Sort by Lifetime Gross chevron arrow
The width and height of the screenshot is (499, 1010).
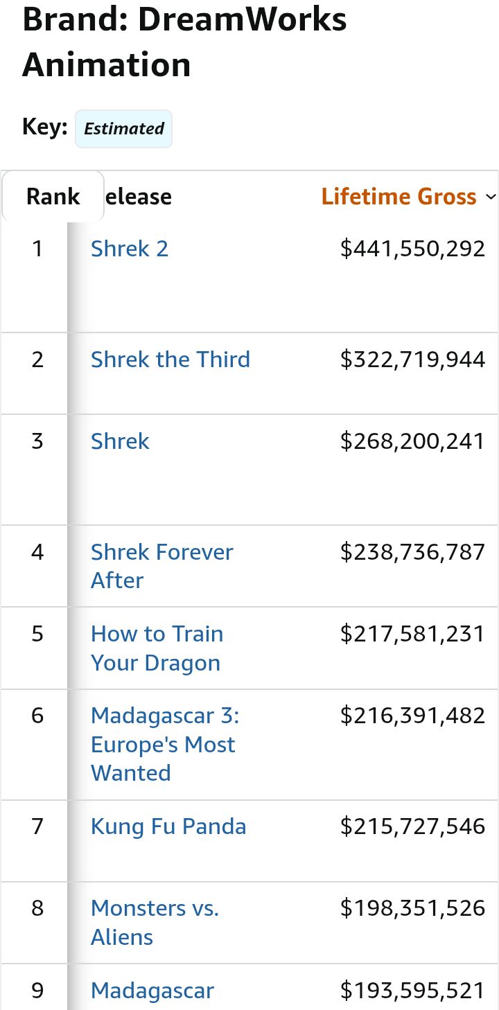coord(491,197)
